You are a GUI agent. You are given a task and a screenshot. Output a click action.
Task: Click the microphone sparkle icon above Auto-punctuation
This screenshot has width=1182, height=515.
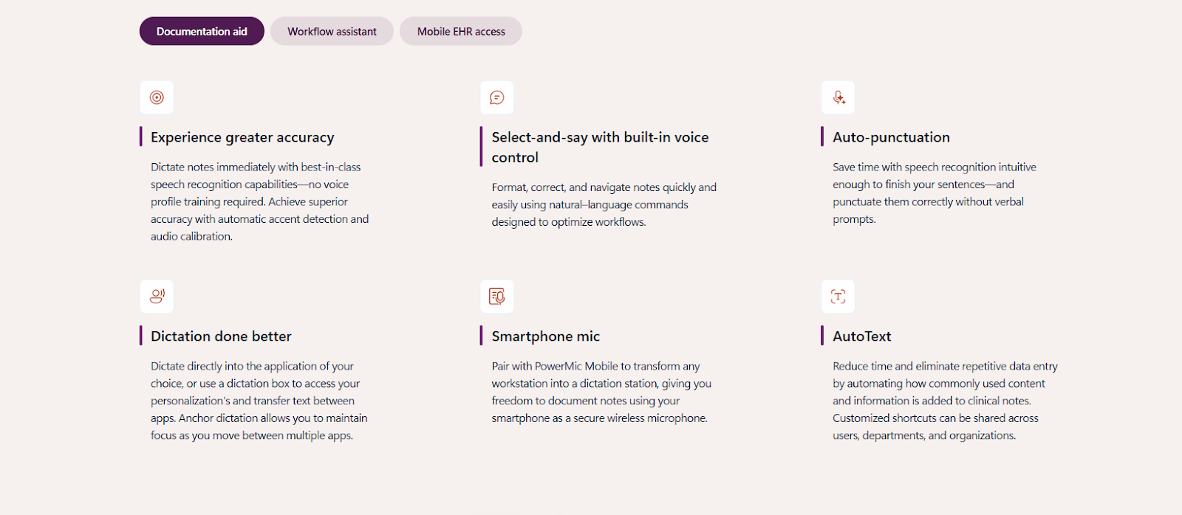(x=838, y=97)
